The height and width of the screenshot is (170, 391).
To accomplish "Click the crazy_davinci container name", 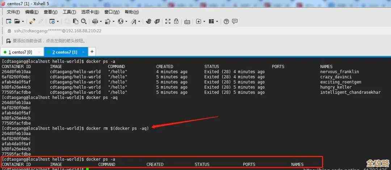I will click(336, 77).
